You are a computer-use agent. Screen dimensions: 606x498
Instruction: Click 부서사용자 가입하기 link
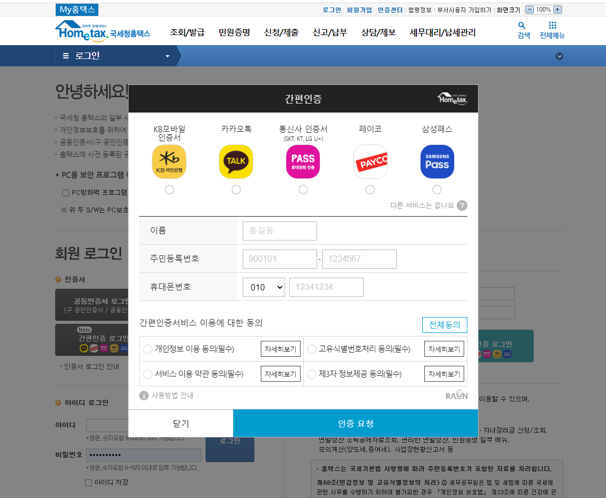pyautogui.click(x=464, y=10)
